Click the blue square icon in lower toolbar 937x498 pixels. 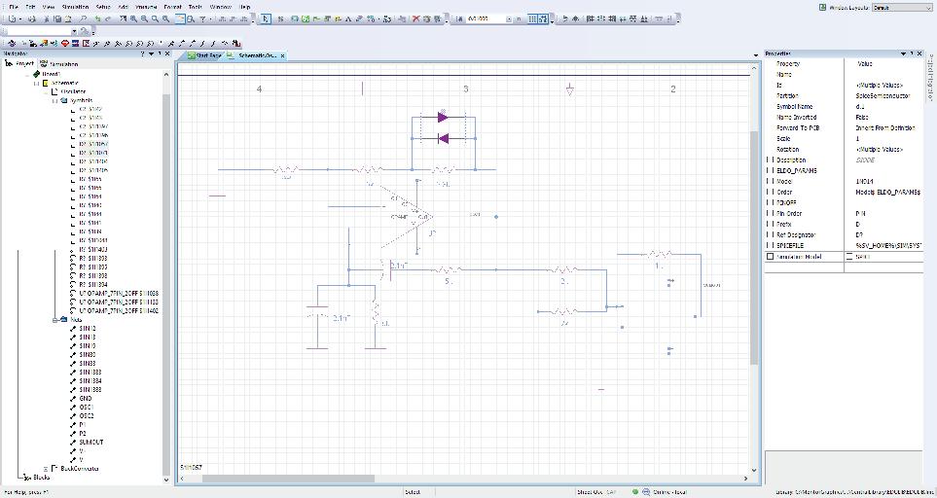point(75,43)
